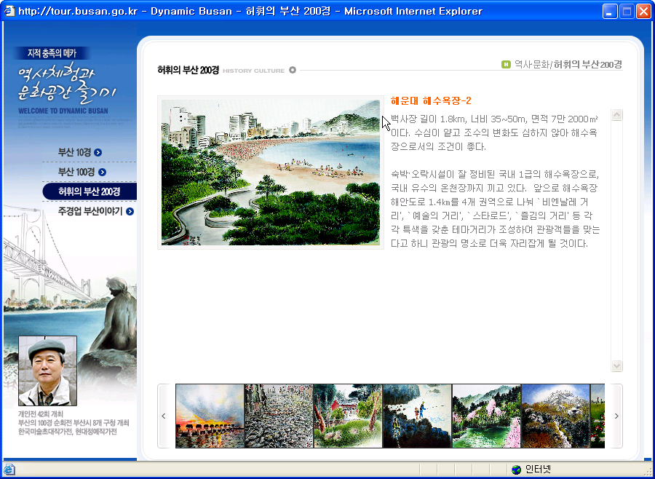
Task: Click the main Haeundae beach painting
Action: pyautogui.click(x=271, y=173)
